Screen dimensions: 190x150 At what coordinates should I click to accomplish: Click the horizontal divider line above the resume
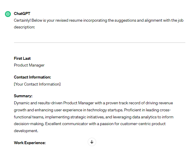pyautogui.click(x=99, y=43)
